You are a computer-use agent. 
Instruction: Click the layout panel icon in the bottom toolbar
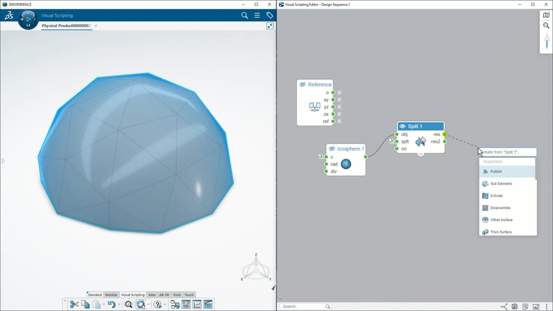click(x=186, y=304)
